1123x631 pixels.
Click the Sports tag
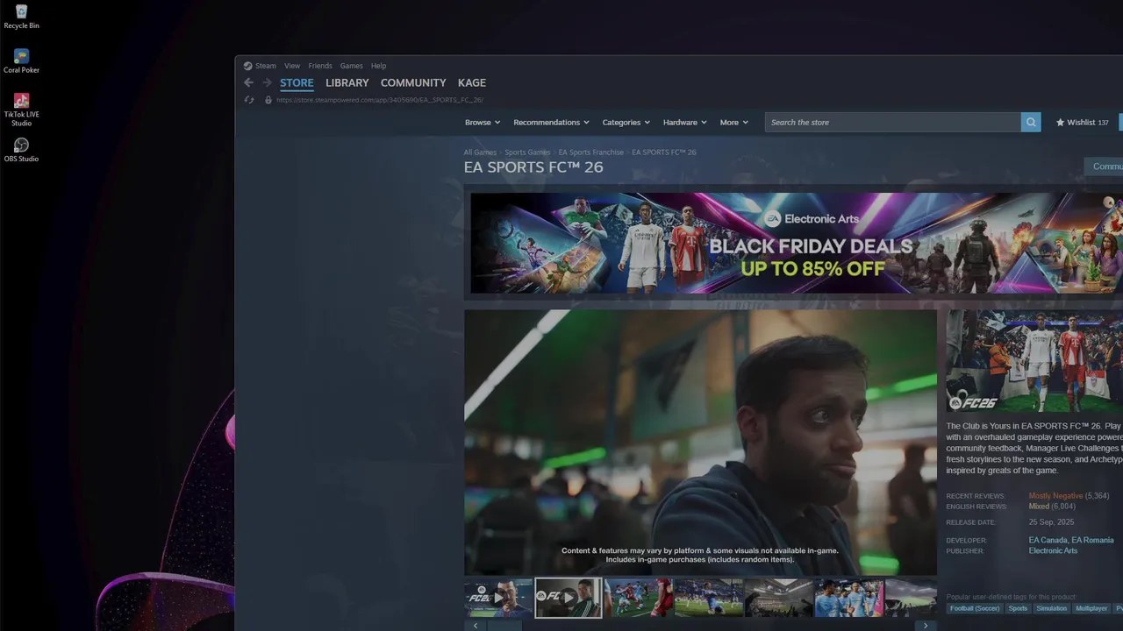pos(1018,608)
